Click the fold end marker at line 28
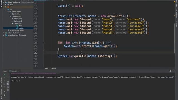 (44, 49)
